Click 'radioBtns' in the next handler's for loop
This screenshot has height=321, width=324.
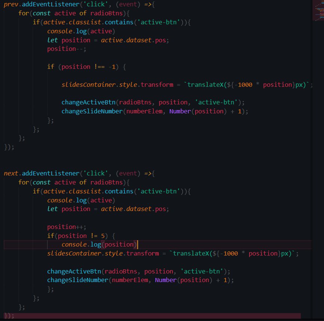[106, 183]
